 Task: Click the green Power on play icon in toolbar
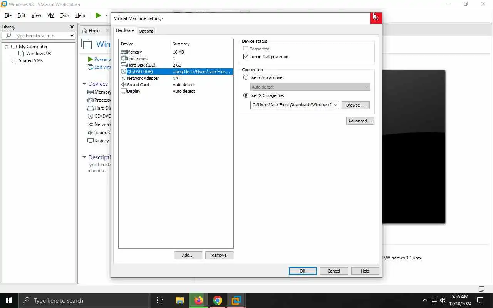coord(98,15)
